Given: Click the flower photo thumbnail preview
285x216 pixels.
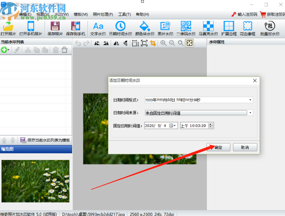Looking at the screenshot, I should click(x=35, y=181).
